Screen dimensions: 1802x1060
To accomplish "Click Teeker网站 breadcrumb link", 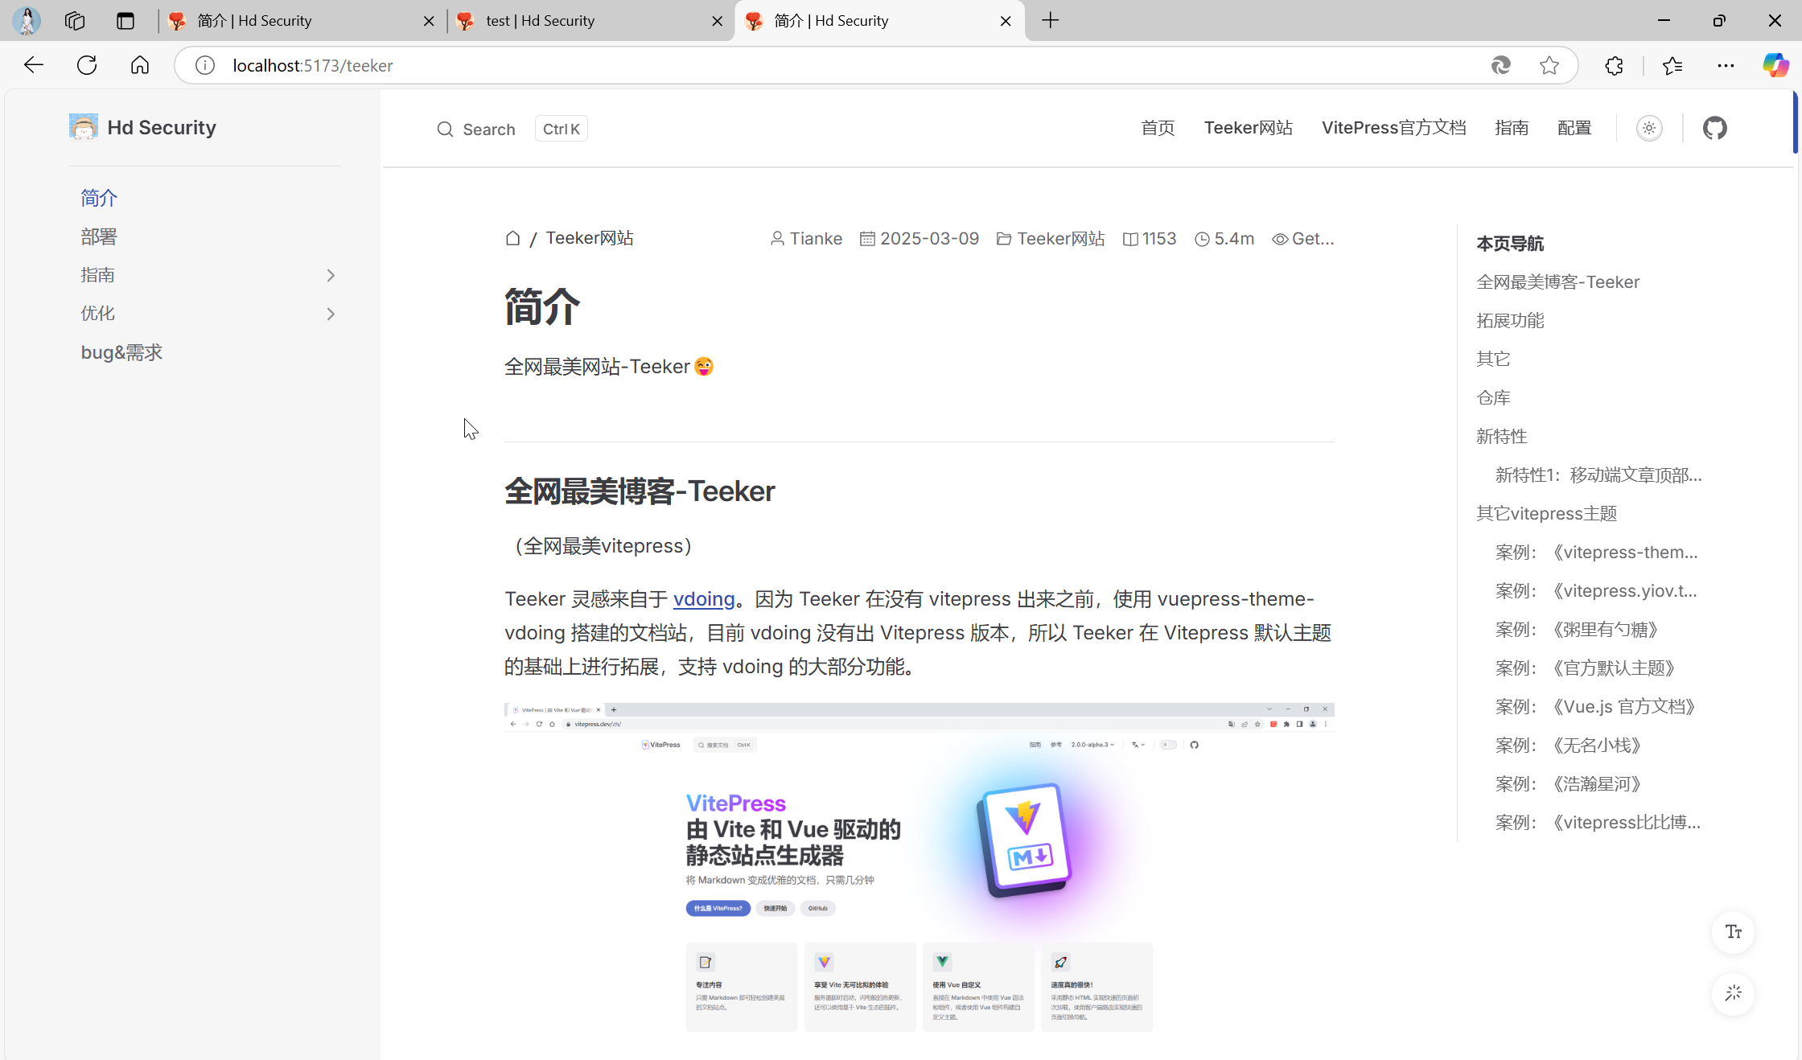I will [590, 238].
